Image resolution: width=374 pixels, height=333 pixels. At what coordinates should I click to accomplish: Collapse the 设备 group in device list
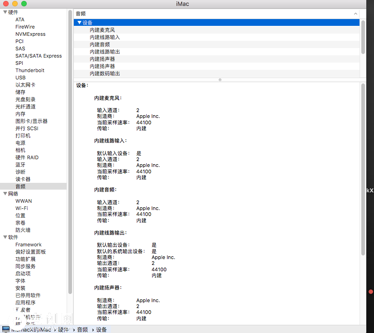79,23
